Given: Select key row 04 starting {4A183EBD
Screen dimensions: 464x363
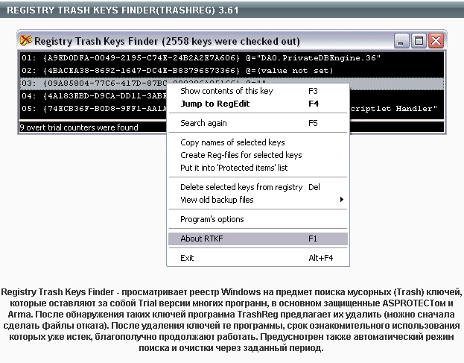Looking at the screenshot, I should coord(93,96).
